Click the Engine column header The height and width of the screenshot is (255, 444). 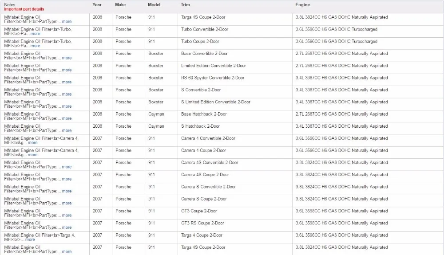(302, 5)
